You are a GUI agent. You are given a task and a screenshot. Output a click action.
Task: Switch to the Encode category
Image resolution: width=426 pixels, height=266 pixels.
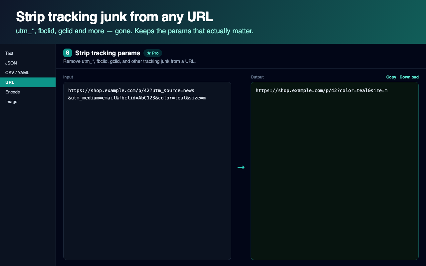point(28,92)
